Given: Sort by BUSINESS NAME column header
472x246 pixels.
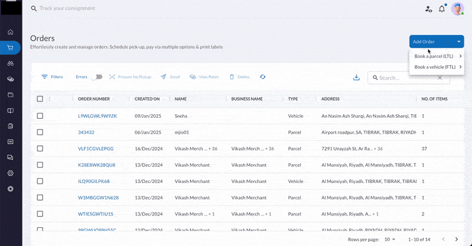Looking at the screenshot, I should pyautogui.click(x=247, y=99).
